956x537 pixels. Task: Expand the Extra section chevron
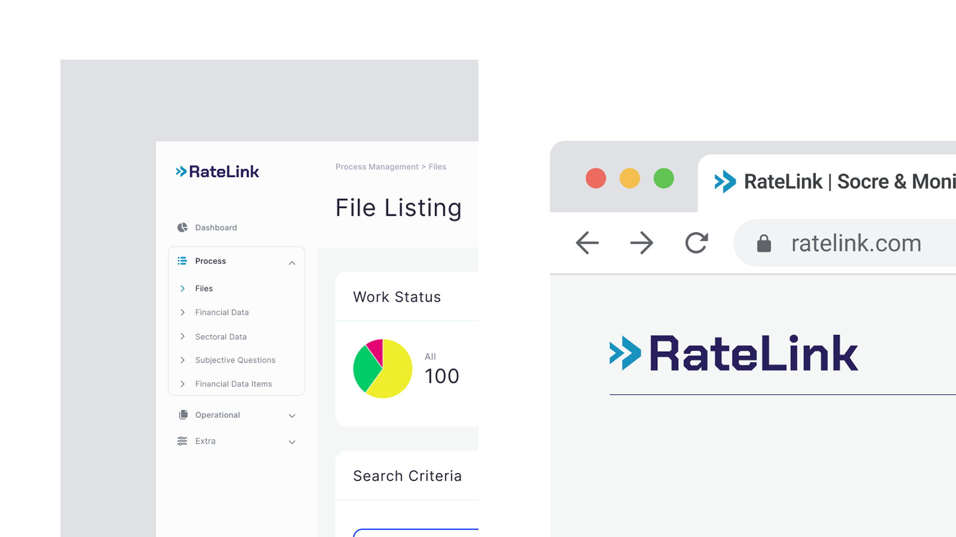point(292,442)
